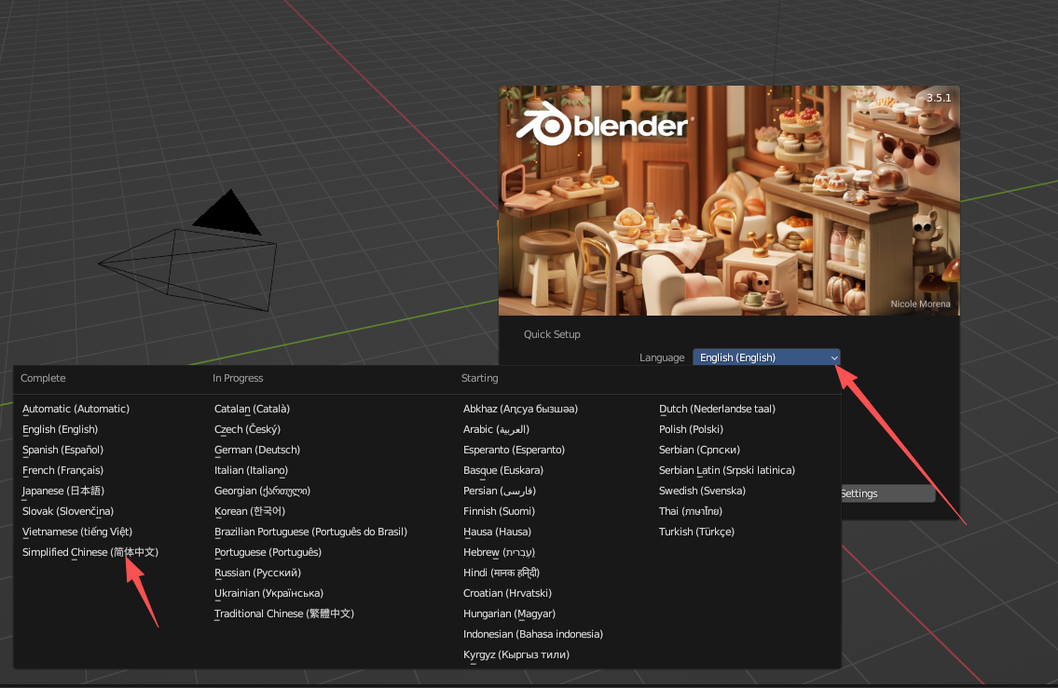The height and width of the screenshot is (688, 1058).
Task: Select Arabic from the Starting column
Action: pyautogui.click(x=496, y=429)
